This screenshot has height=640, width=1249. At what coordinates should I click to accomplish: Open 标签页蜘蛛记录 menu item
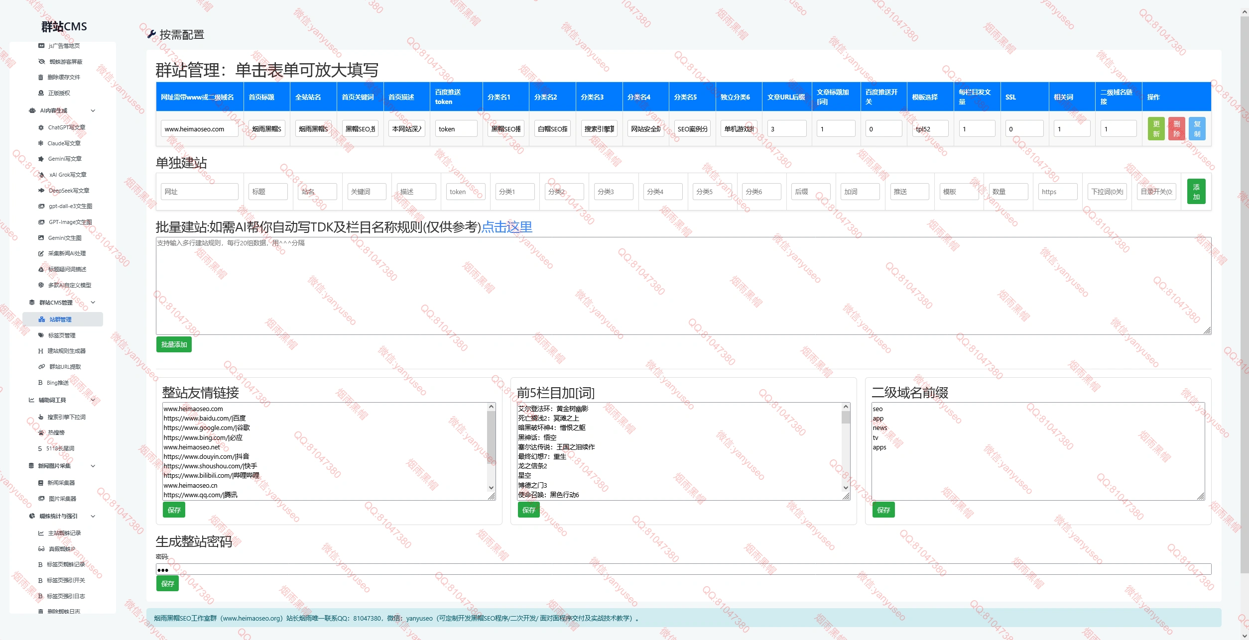(63, 564)
